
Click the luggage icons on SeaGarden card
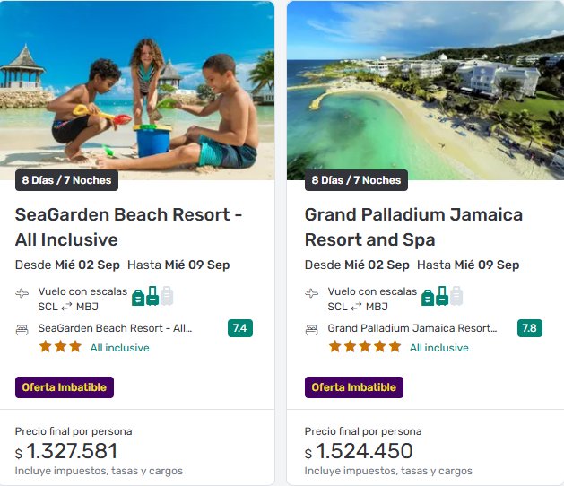coord(152,296)
